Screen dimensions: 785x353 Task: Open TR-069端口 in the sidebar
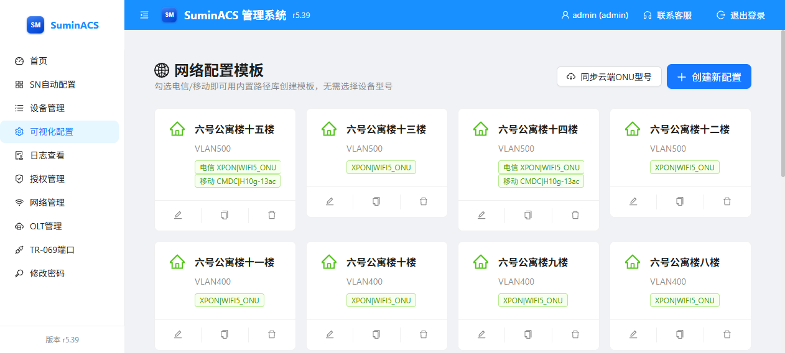coord(59,250)
